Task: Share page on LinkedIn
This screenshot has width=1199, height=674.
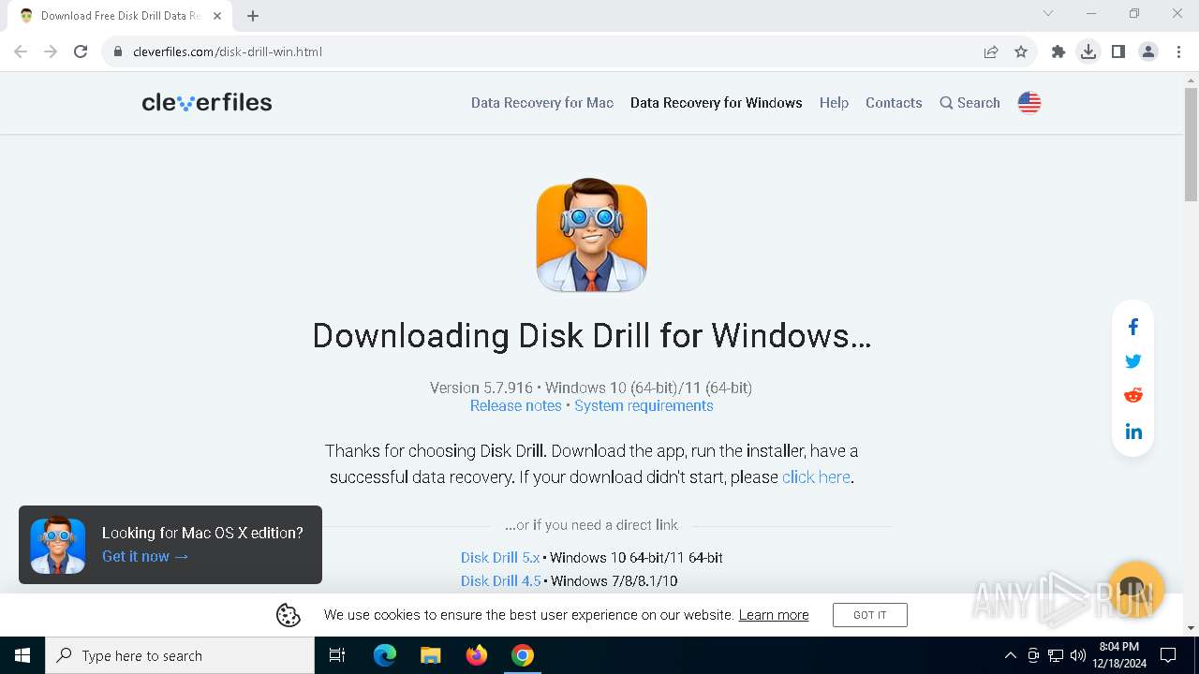Action: [1133, 432]
